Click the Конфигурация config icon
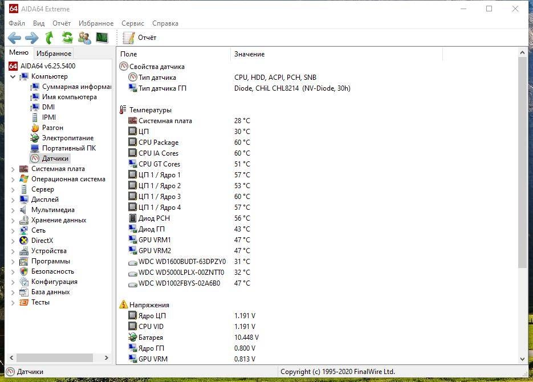 pyautogui.click(x=24, y=282)
